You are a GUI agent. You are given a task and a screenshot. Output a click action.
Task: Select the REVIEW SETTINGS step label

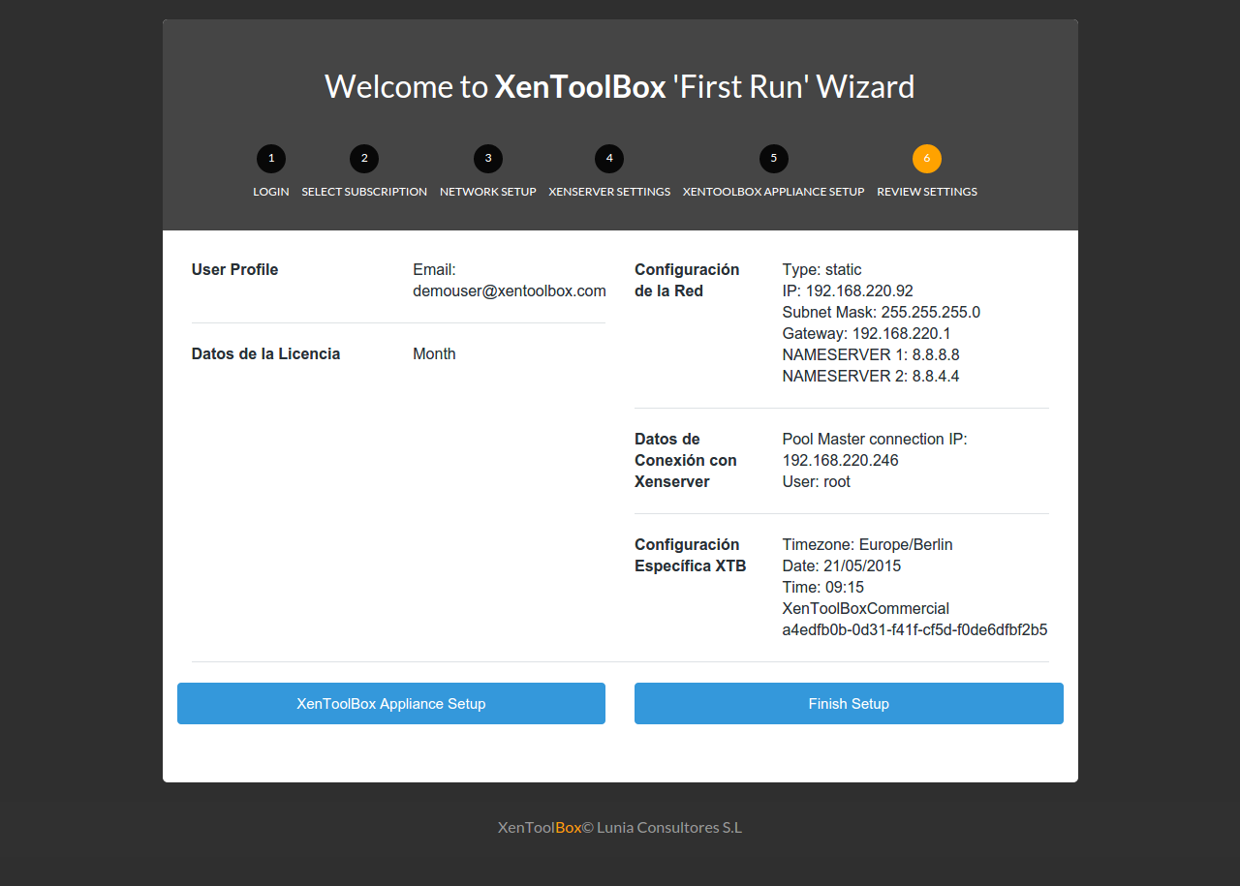point(927,192)
